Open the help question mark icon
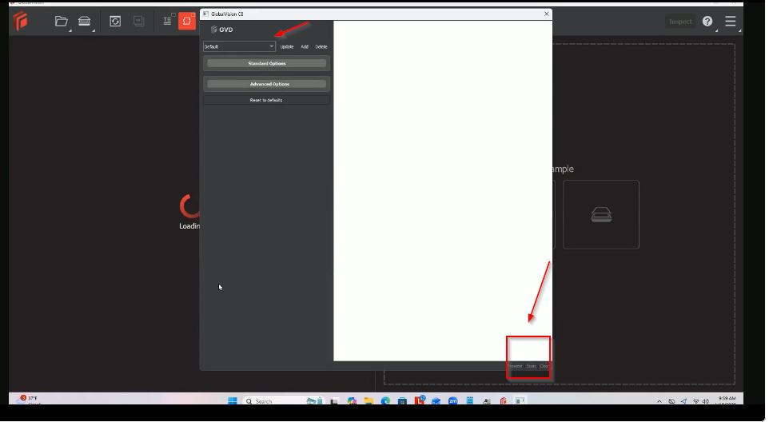The image size is (769, 426). (707, 22)
